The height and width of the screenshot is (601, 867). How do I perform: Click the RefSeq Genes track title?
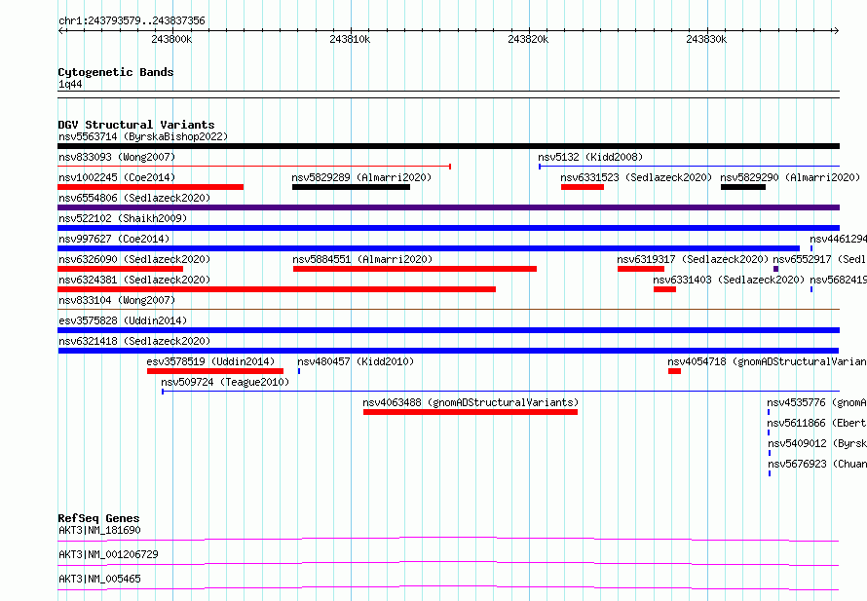pos(99,518)
